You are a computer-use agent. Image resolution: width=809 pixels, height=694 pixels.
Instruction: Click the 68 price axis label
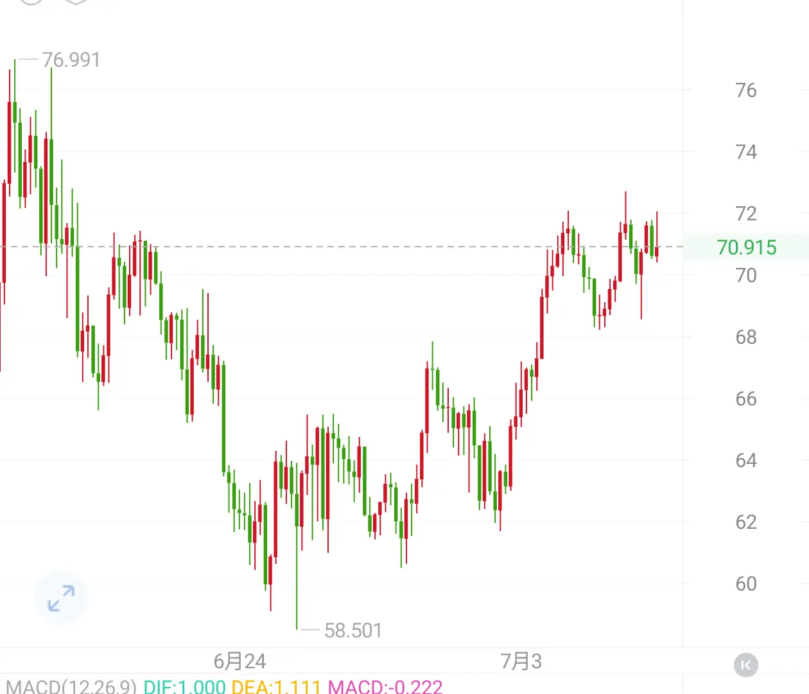tap(746, 337)
